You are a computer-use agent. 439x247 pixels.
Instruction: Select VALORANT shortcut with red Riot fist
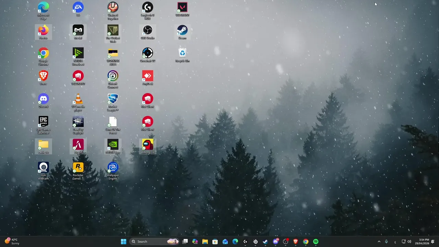78,78
